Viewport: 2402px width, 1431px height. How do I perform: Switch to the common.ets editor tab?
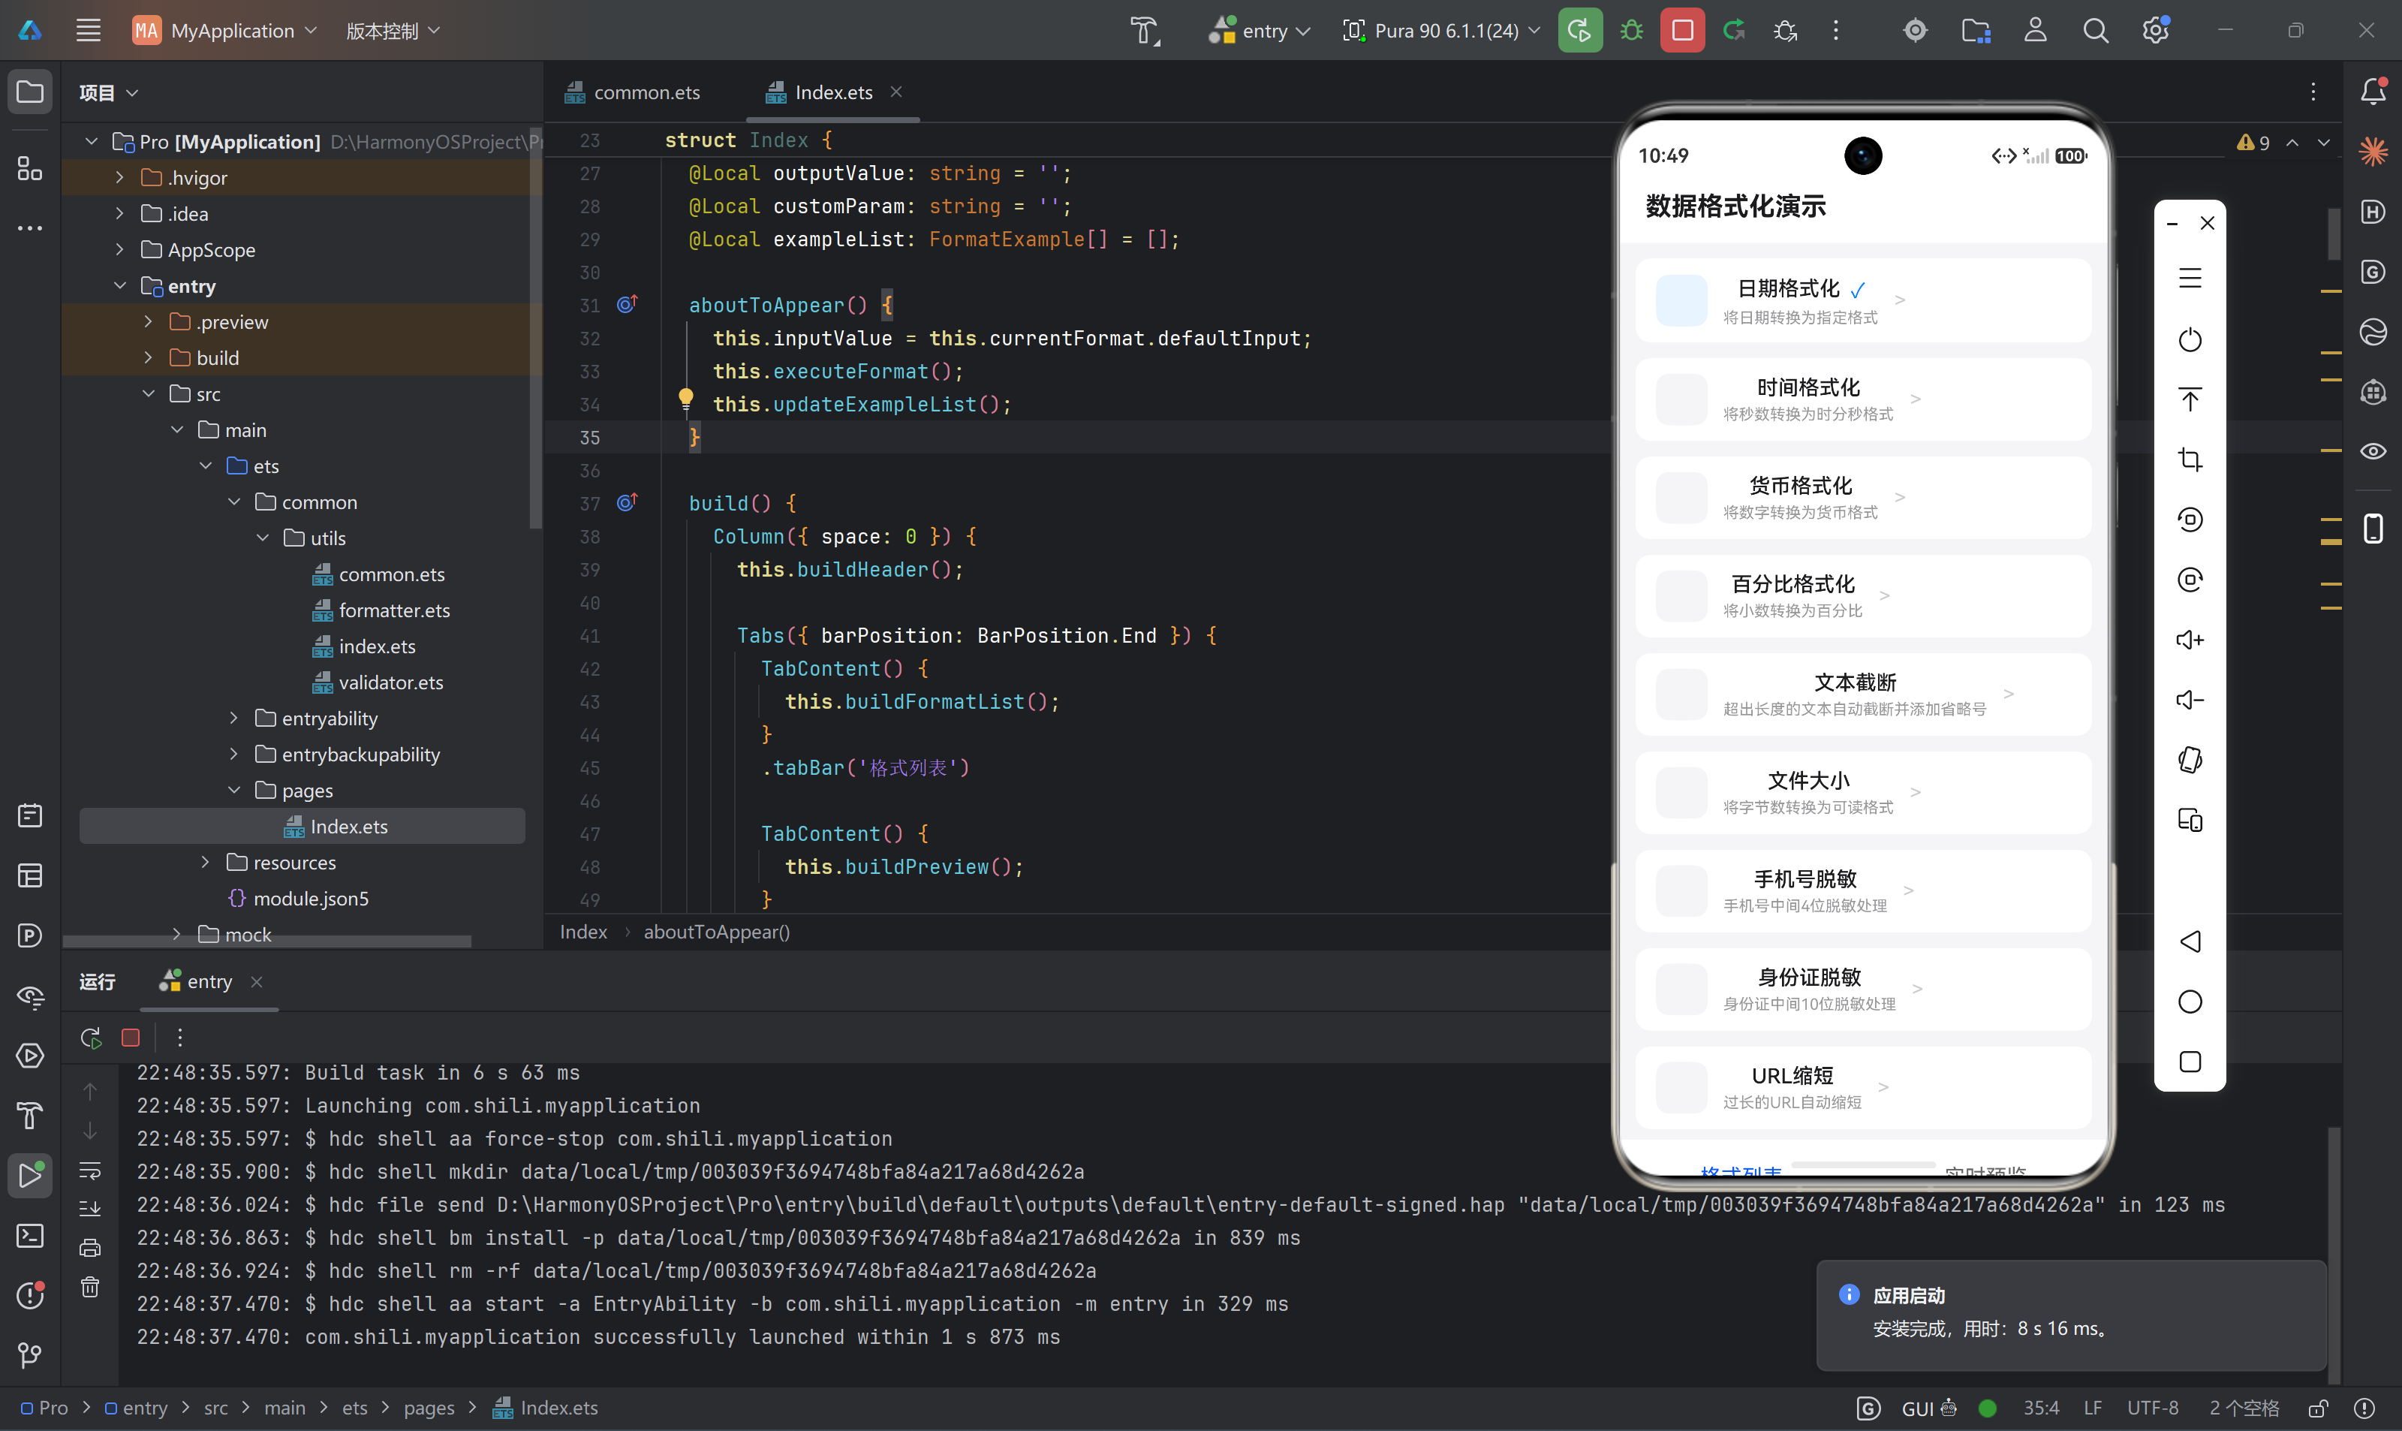[x=634, y=92]
